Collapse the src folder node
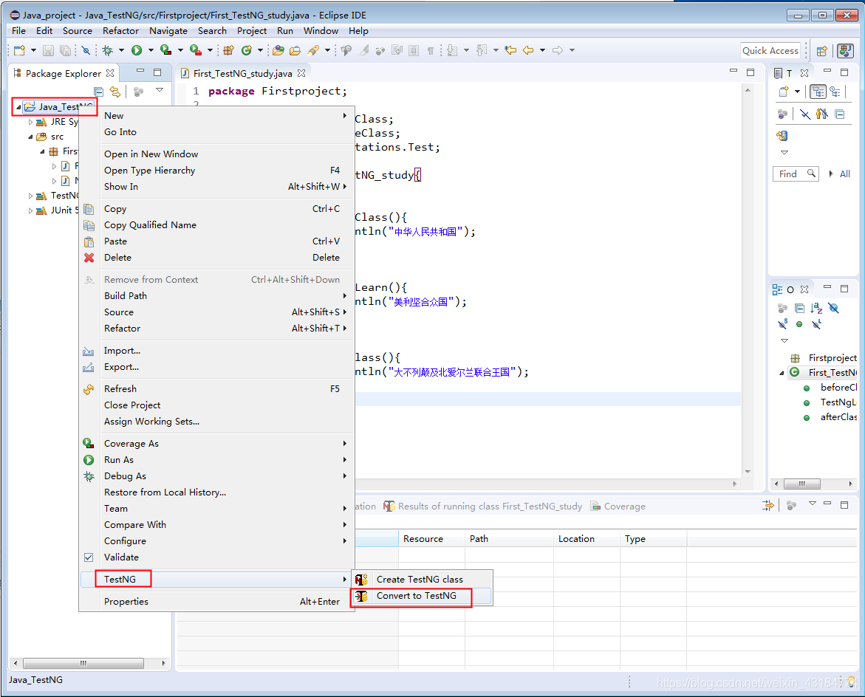This screenshot has height=697, width=865. click(30, 137)
